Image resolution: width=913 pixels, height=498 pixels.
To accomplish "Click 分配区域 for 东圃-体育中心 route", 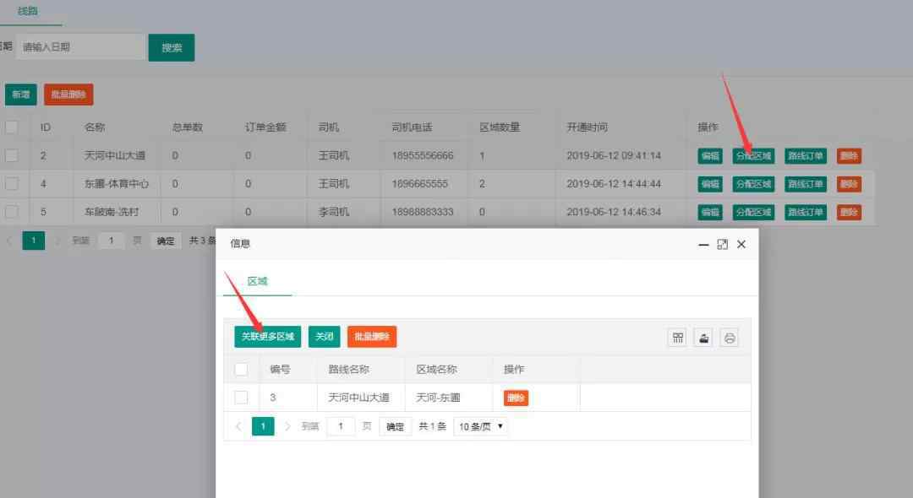I will coord(753,184).
